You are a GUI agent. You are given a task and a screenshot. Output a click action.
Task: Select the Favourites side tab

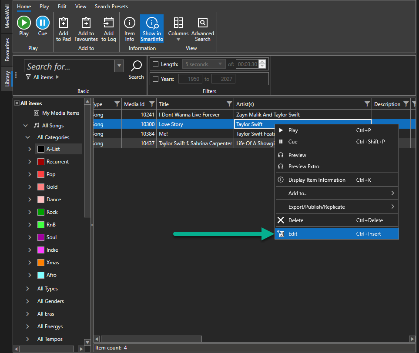(7, 50)
